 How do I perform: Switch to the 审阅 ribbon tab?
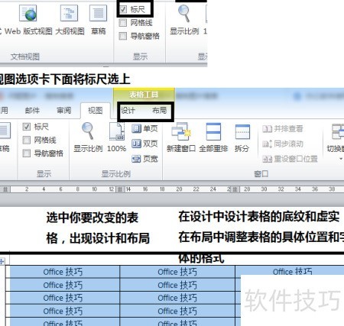63,111
